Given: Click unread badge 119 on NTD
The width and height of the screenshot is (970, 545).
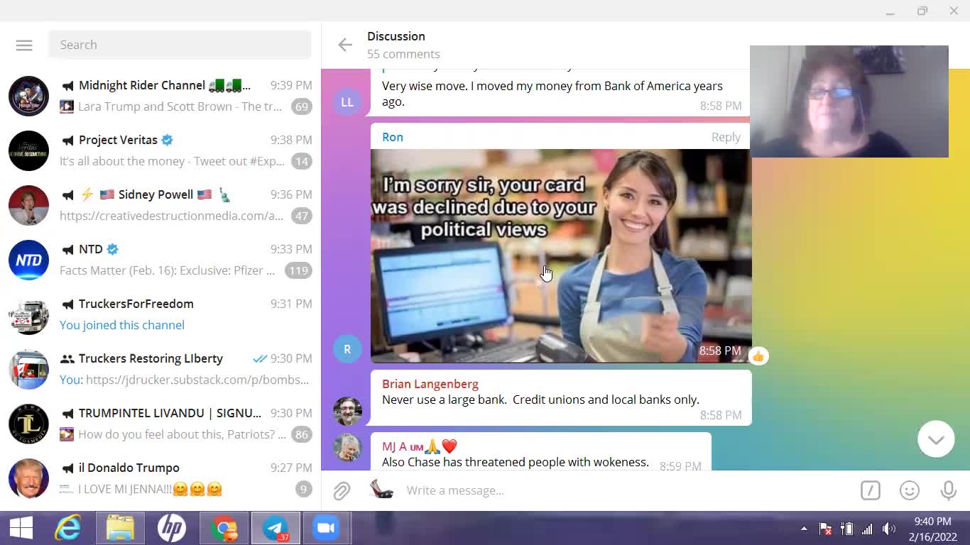Looking at the screenshot, I should 298,270.
